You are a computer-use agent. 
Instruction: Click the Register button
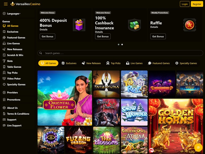click(197, 4)
